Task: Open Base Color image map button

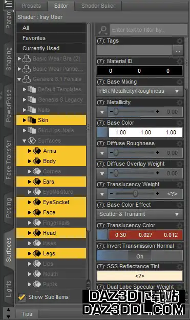Action: (102, 132)
